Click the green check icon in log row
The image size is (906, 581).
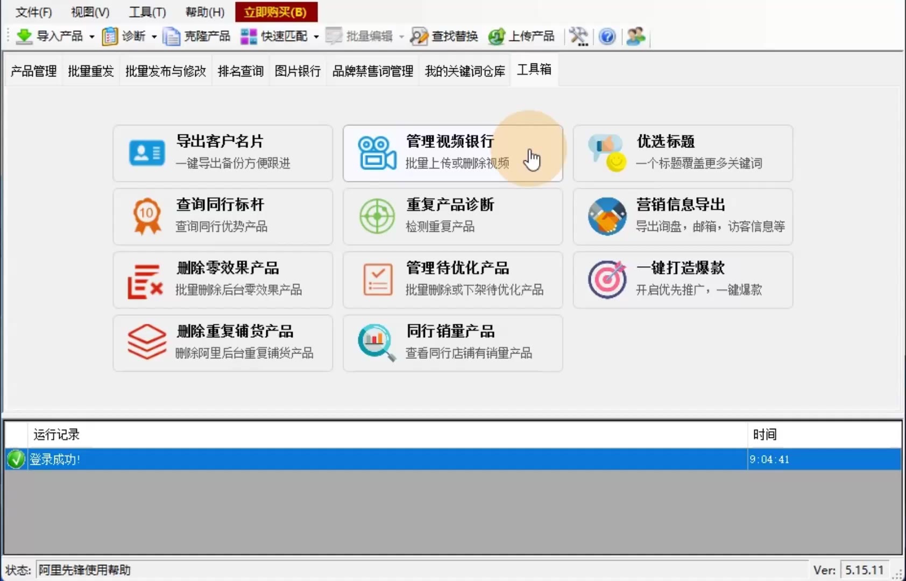[x=16, y=459]
